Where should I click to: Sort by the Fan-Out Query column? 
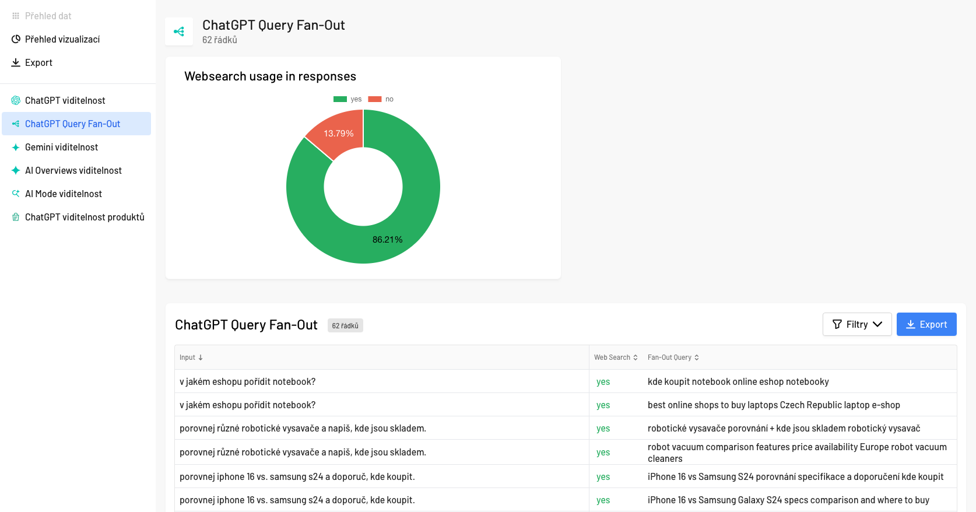(673, 357)
